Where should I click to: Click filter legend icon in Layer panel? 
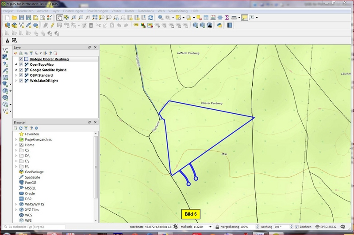pos(31,53)
